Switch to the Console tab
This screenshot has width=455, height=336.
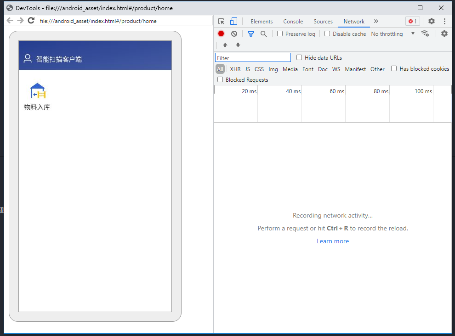coord(293,21)
